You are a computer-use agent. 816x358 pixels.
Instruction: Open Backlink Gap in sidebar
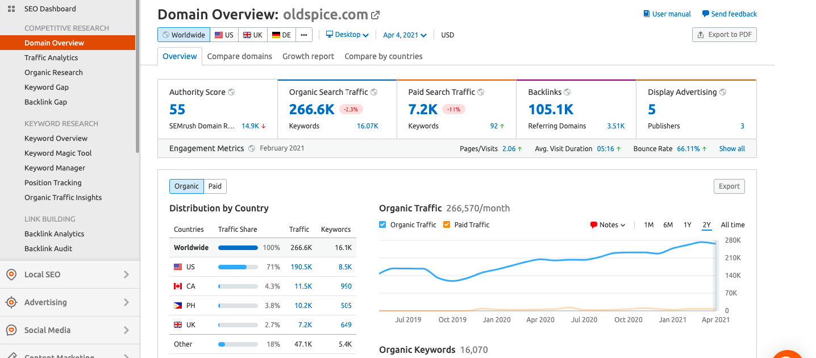tap(45, 102)
